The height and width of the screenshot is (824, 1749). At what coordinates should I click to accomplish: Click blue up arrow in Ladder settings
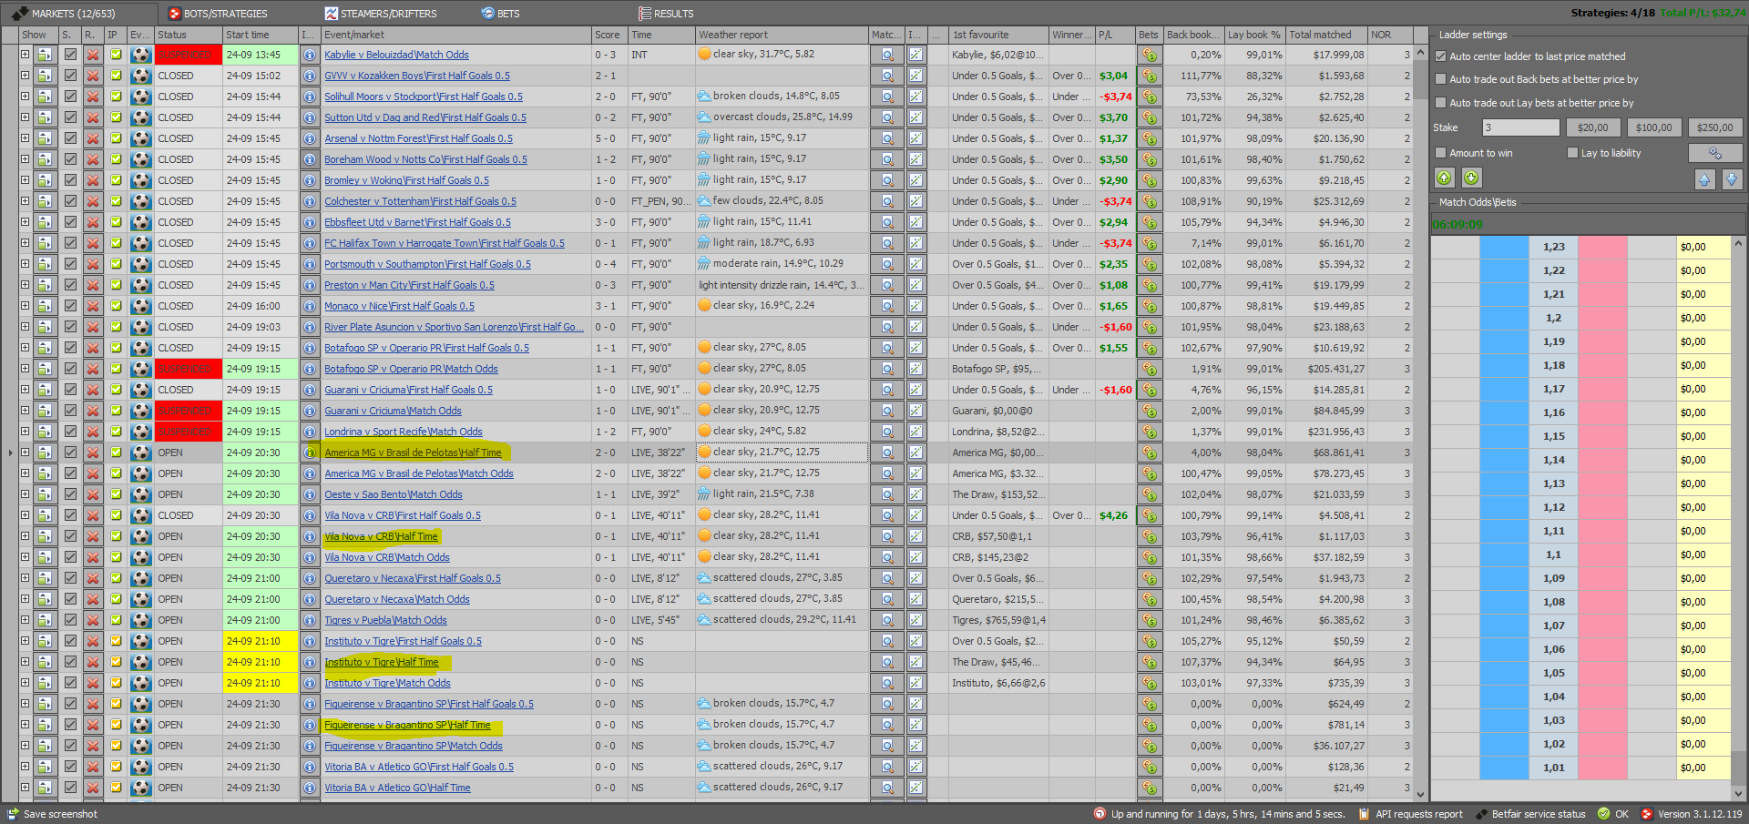(x=1704, y=179)
